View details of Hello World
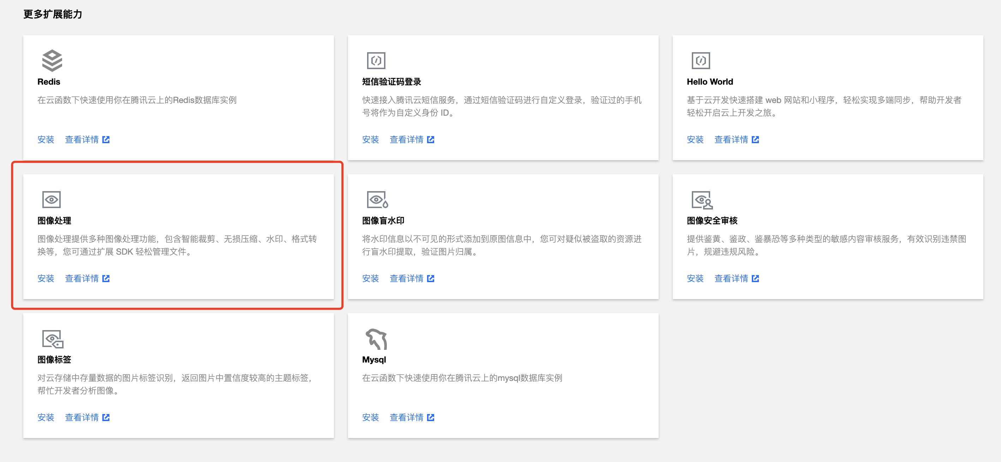 pyautogui.click(x=731, y=139)
